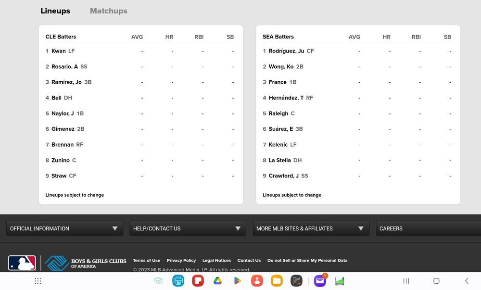
Task: Open the Privacy Policy link
Action: click(181, 260)
